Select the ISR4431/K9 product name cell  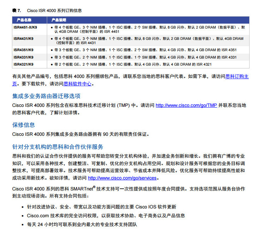pos(24,38)
